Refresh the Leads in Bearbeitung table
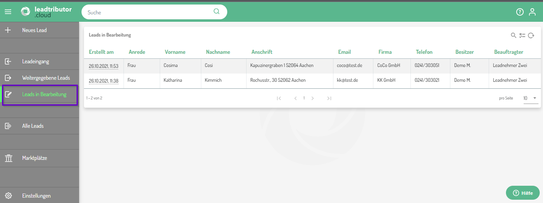543x203 pixels. pyautogui.click(x=531, y=35)
